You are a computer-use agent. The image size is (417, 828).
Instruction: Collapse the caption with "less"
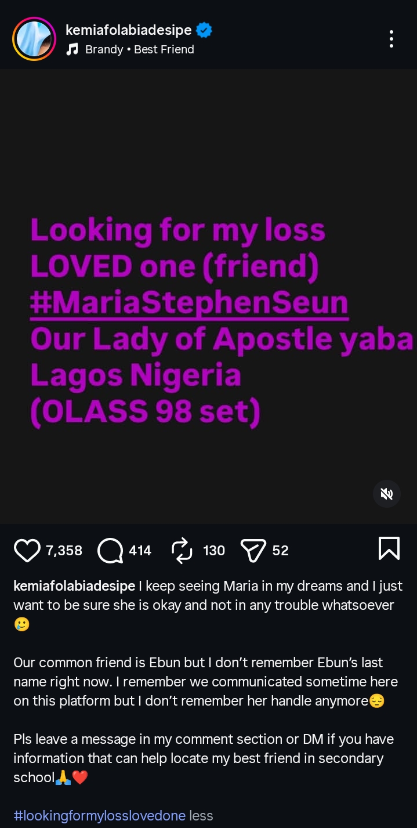[x=201, y=815]
